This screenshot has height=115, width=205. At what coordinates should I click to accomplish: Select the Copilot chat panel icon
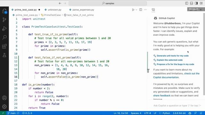[x=153, y=10]
